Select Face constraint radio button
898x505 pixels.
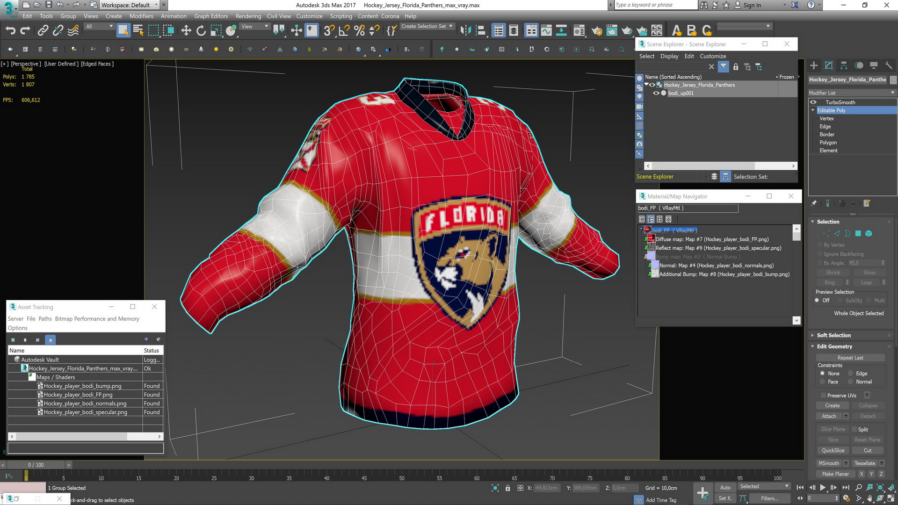point(822,382)
